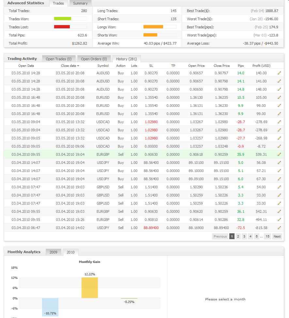Screen dimensions: 289x318
Task: Open page 3 of the trade history
Action: [x=244, y=236]
